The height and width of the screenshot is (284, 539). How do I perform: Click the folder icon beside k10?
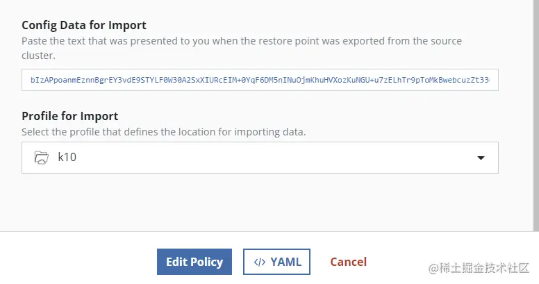(x=42, y=158)
